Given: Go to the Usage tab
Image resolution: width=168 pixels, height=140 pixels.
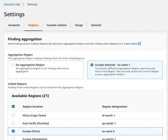Looking at the screenshot, I should click(x=79, y=25).
